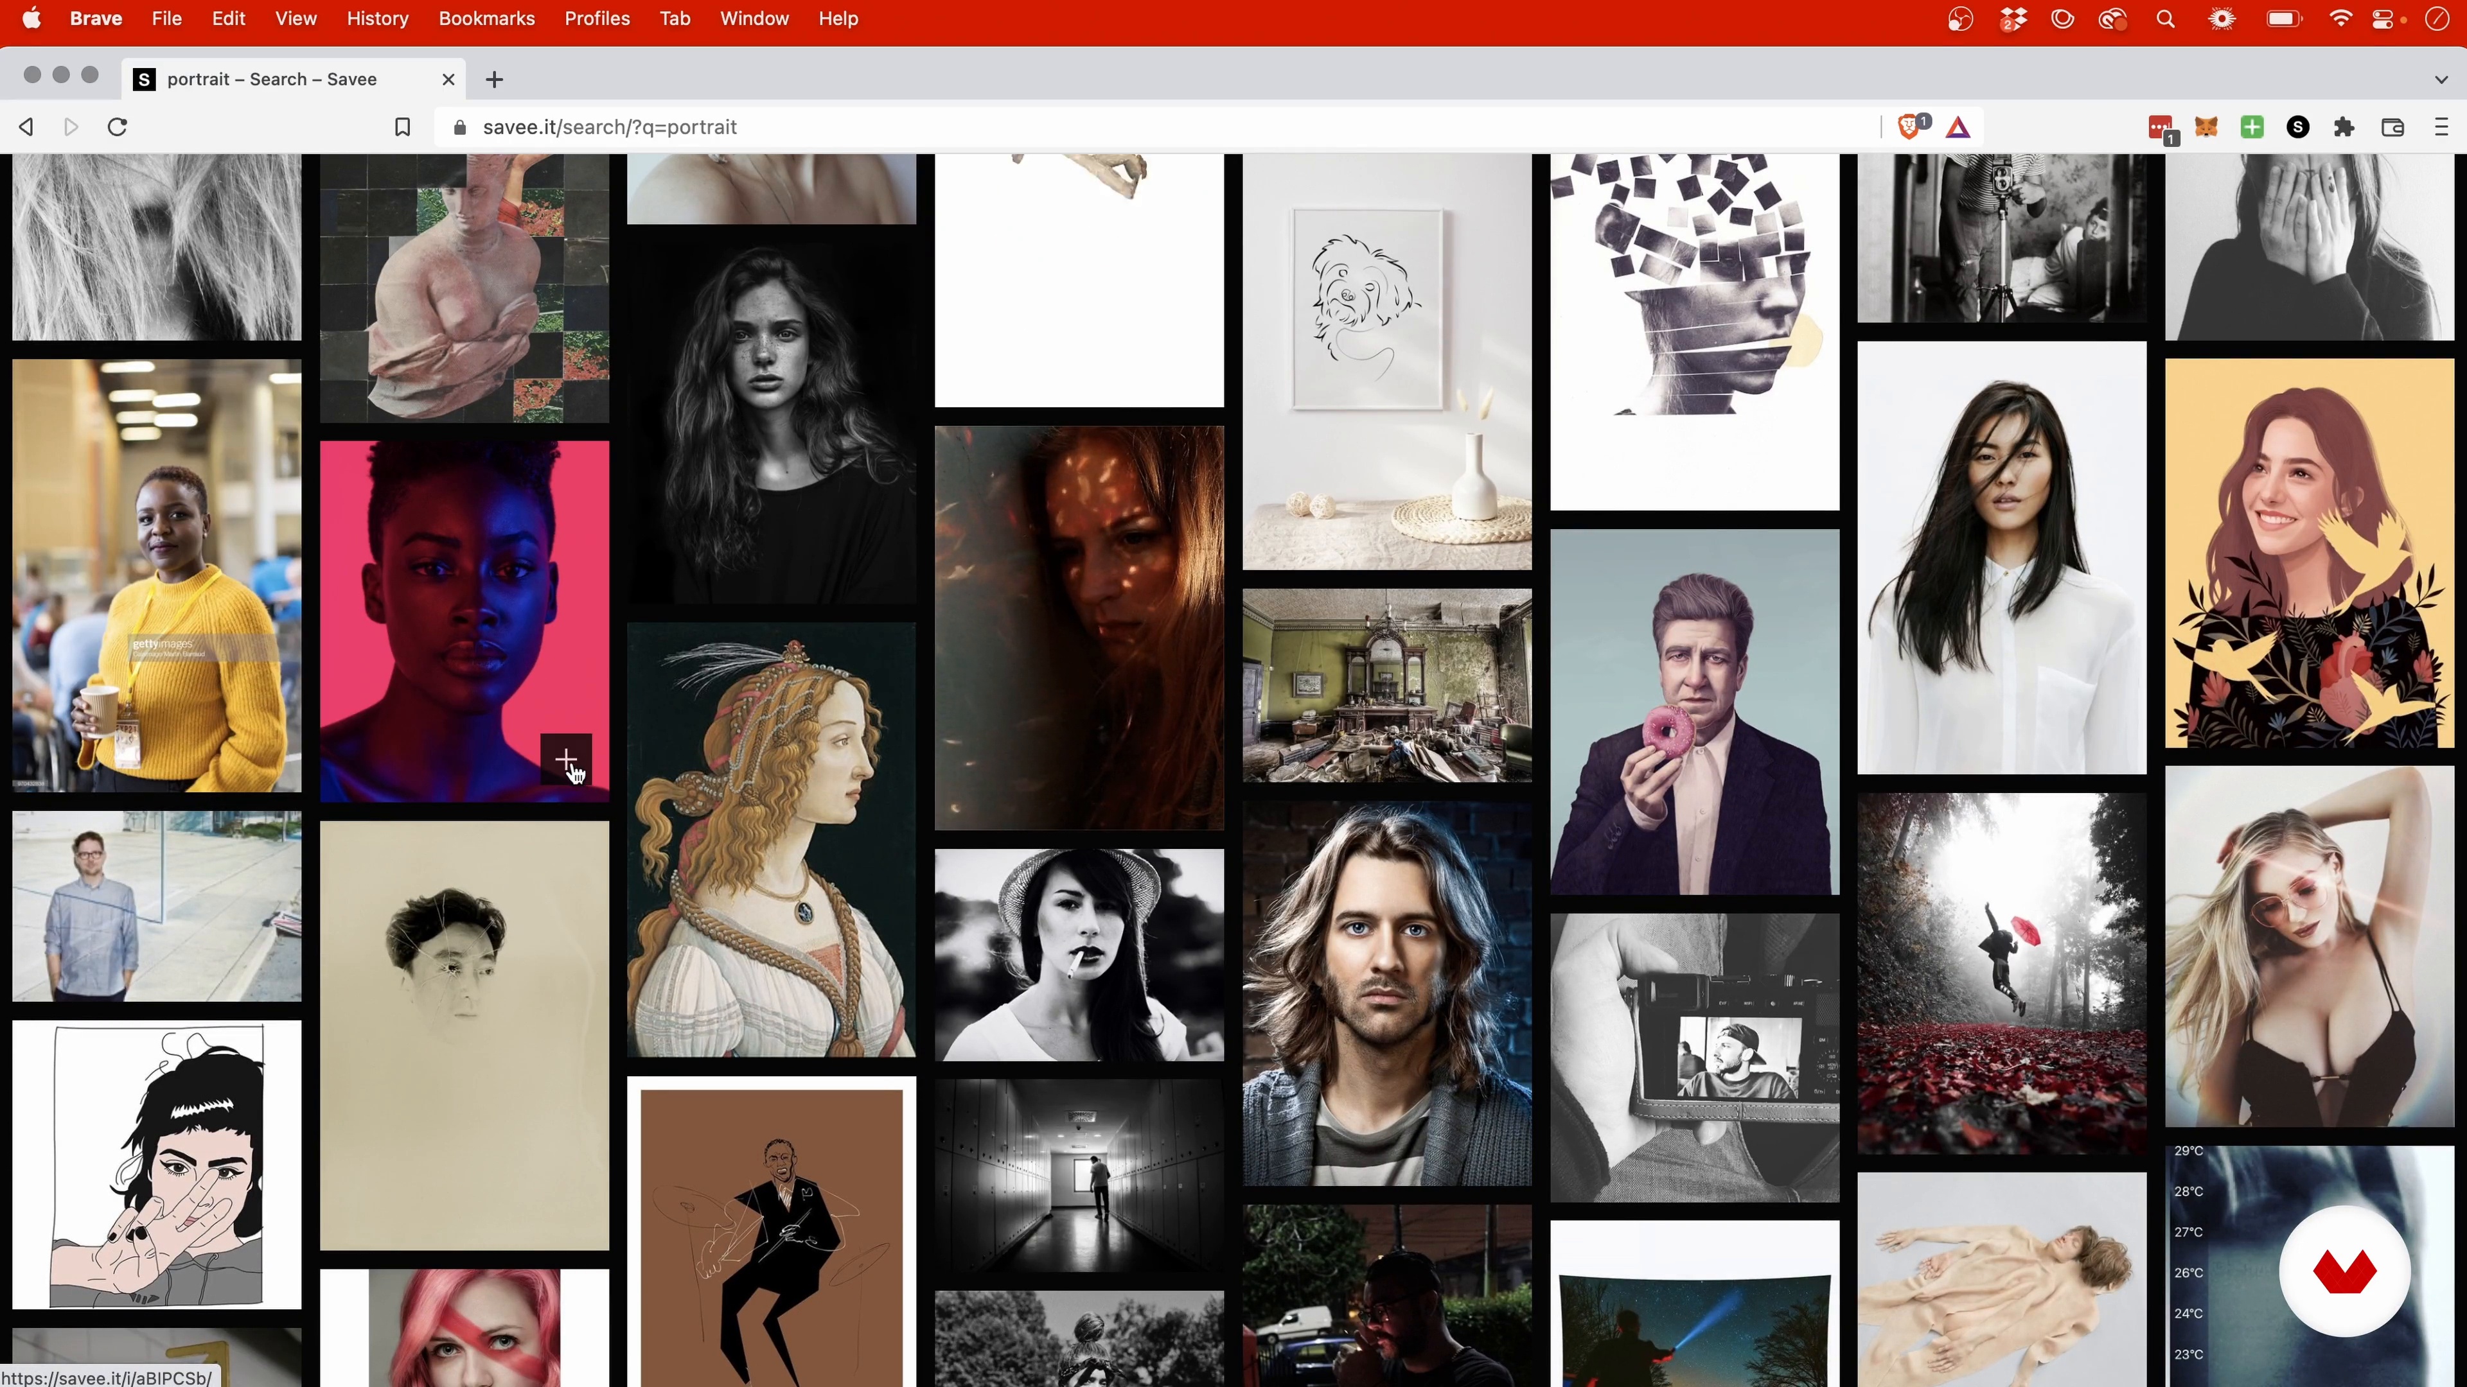Open the Tab menu
The width and height of the screenshot is (2467, 1387).
(674, 18)
